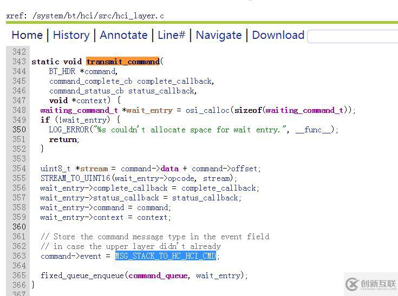Click comment 'in case the upper layer'
The width and height of the screenshot is (398, 296).
131,246
